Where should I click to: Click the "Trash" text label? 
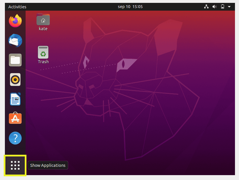(43, 62)
